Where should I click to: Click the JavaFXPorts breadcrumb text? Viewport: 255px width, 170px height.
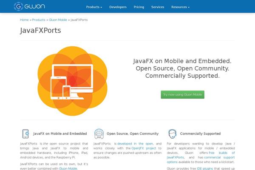point(79,20)
